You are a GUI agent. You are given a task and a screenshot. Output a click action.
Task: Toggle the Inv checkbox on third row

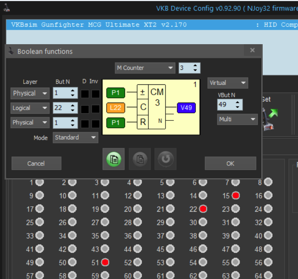pos(96,124)
